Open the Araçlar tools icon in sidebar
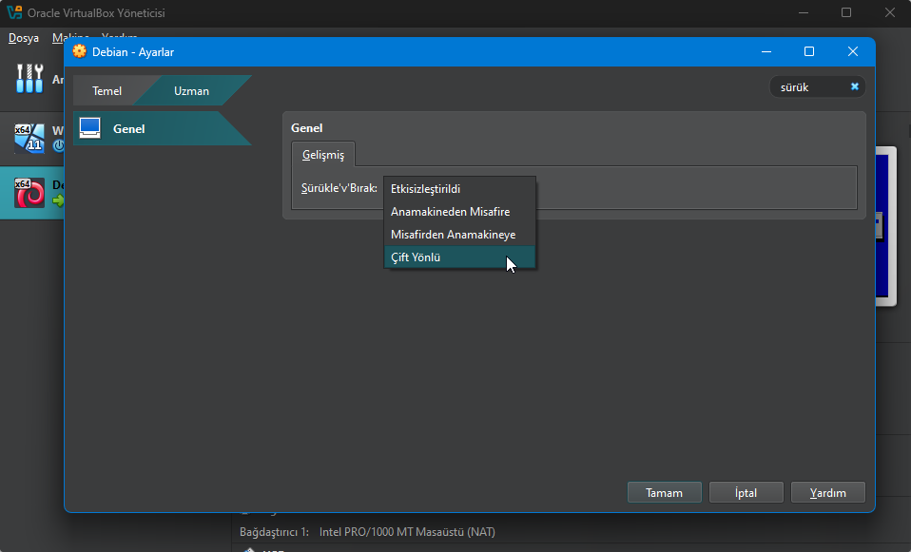The image size is (911, 552). pyautogui.click(x=29, y=78)
